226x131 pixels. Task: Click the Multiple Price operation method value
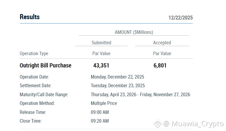point(104,103)
